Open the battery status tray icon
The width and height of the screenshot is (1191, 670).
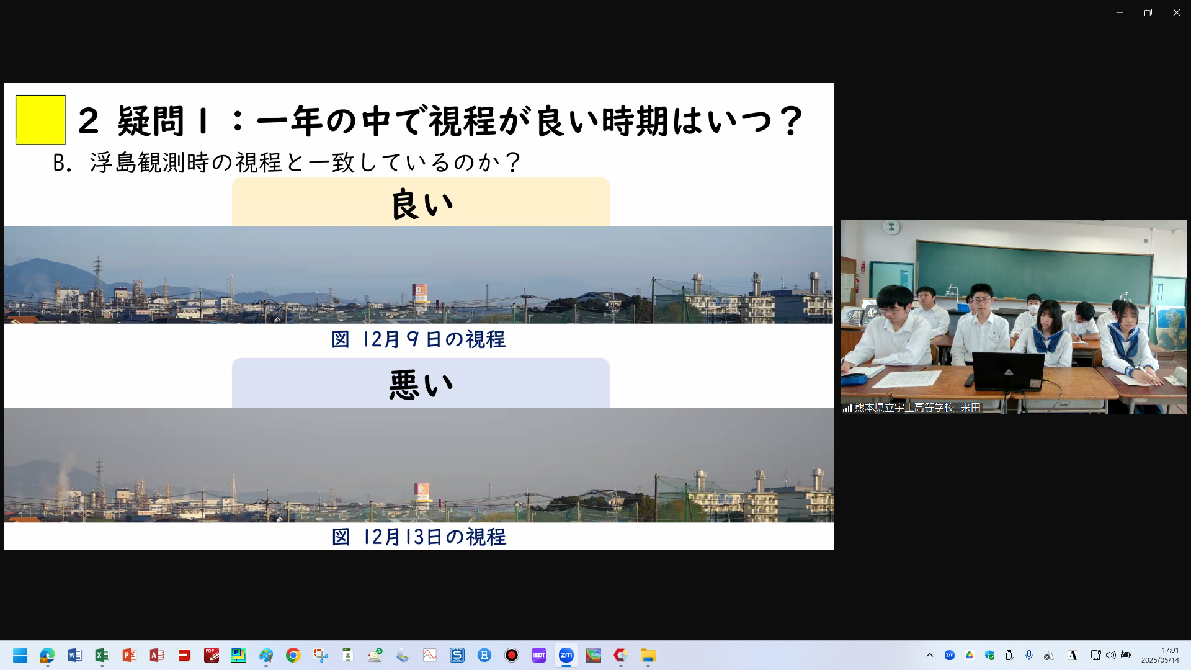(1126, 655)
